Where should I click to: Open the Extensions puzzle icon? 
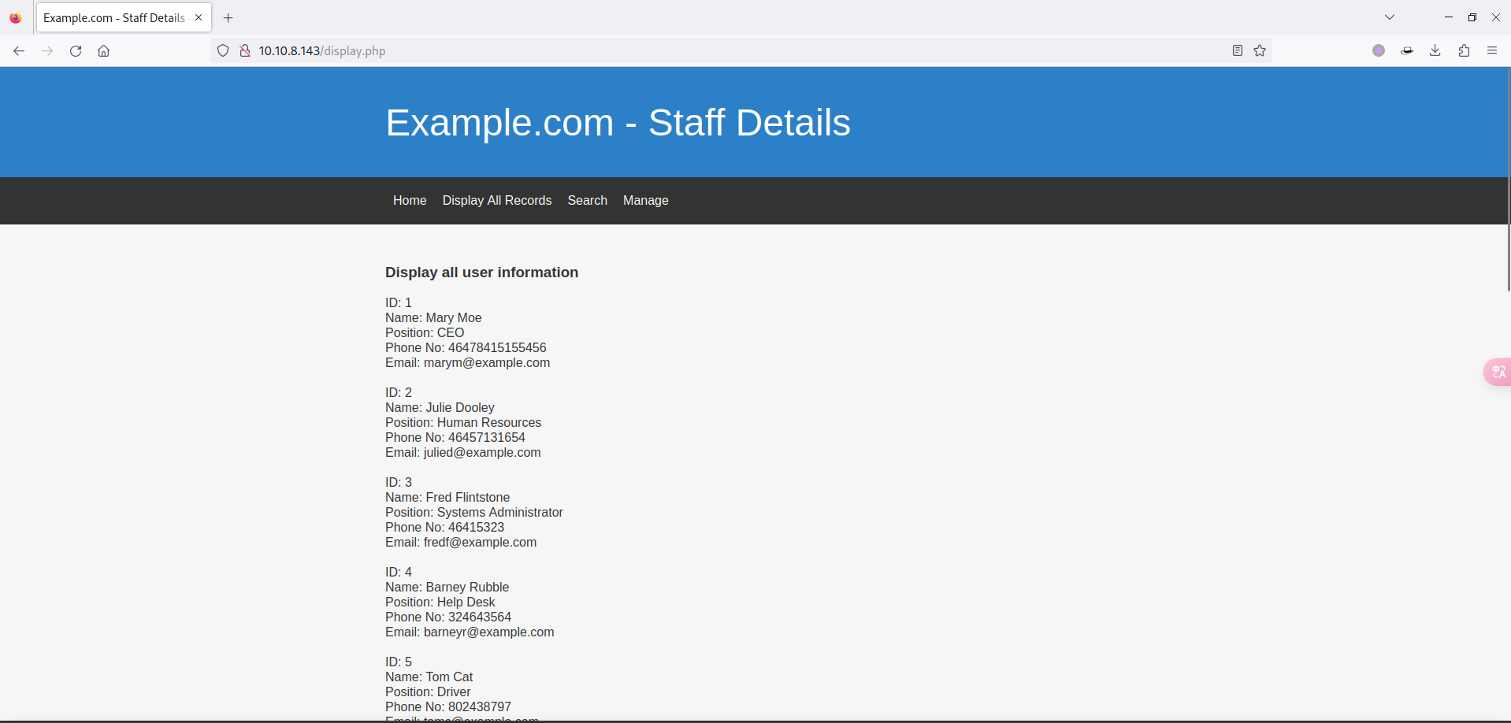(x=1464, y=51)
